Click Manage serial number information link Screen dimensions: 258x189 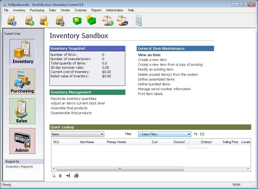coord(164,89)
